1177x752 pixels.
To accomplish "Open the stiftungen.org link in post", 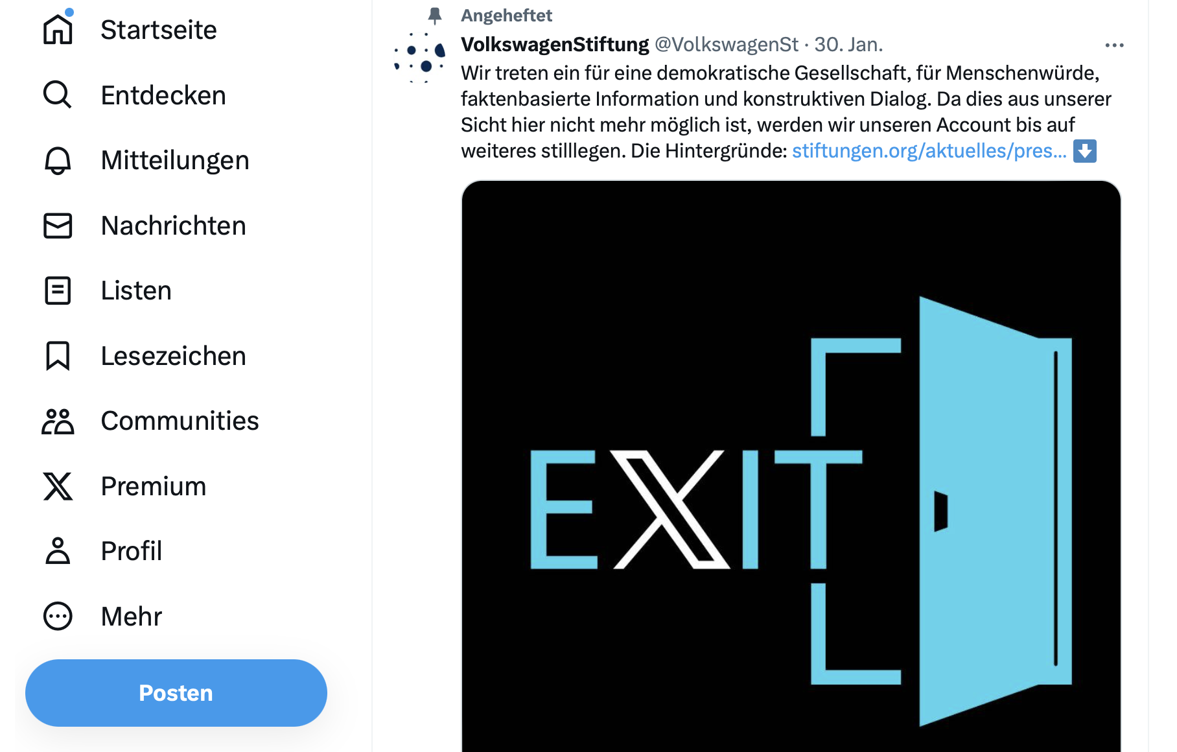I will (x=929, y=151).
